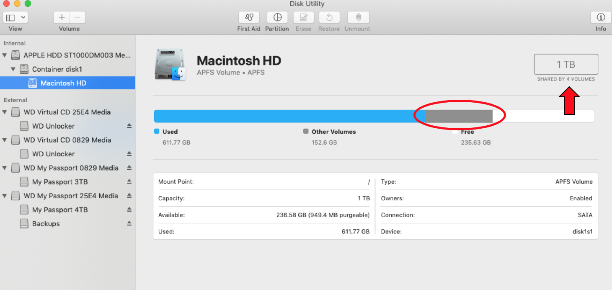Viewport: 612px width, 290px height.
Task: Select the My Passport 4TB volume
Action: 60,210
